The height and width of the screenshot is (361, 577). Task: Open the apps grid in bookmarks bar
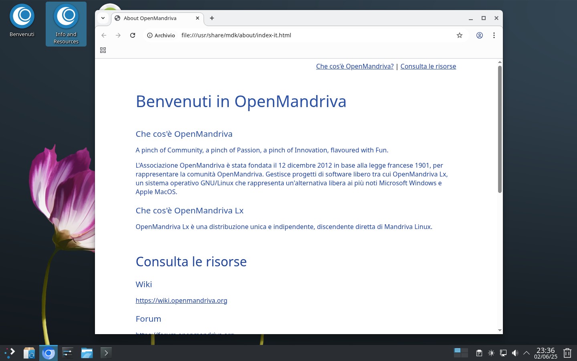pyautogui.click(x=103, y=50)
